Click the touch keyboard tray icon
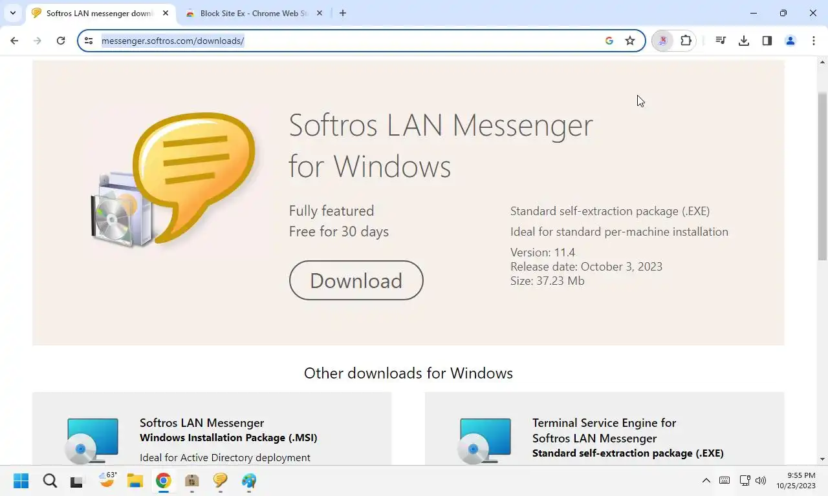This screenshot has width=828, height=496. 724,480
